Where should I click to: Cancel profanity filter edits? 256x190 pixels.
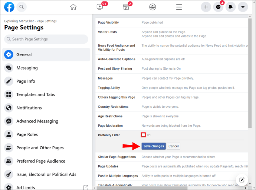(x=173, y=146)
